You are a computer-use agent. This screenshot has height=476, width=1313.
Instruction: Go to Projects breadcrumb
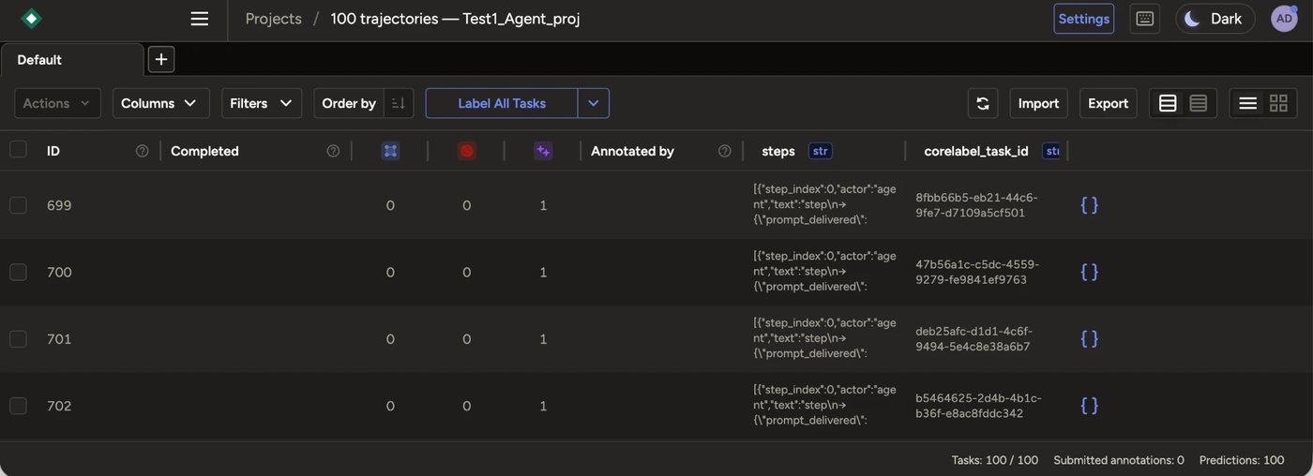[x=273, y=19]
